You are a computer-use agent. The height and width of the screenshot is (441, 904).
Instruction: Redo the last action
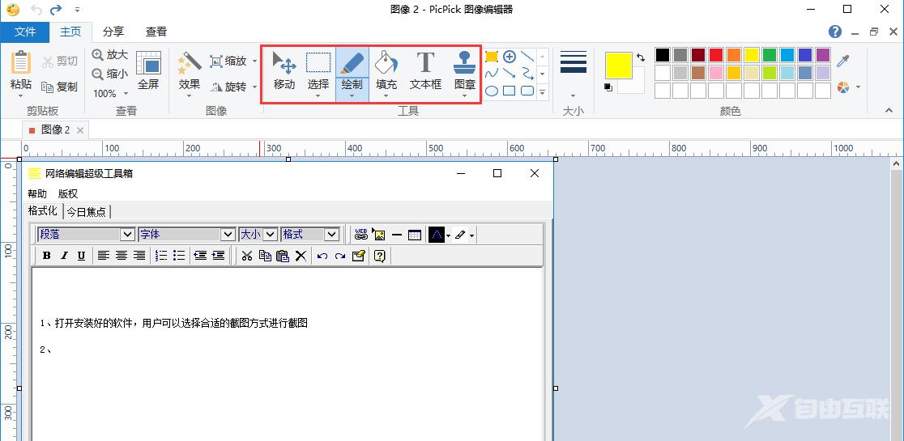(x=56, y=9)
